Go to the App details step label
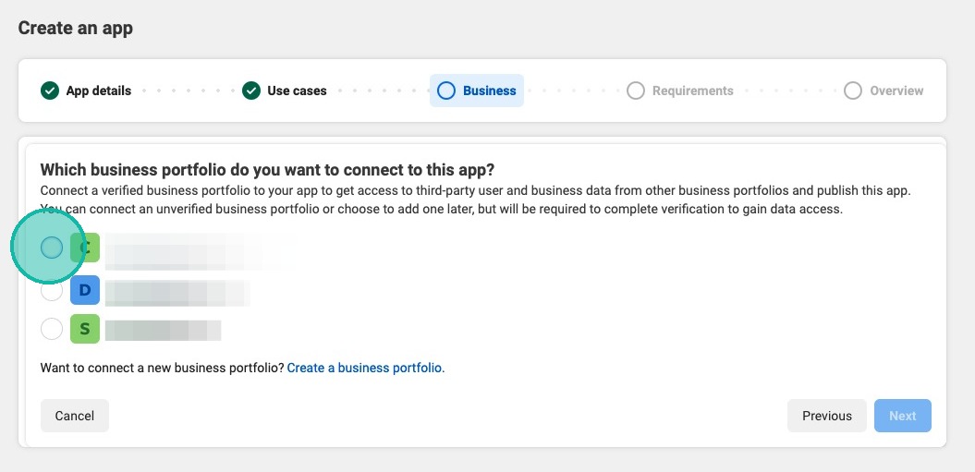 point(99,91)
